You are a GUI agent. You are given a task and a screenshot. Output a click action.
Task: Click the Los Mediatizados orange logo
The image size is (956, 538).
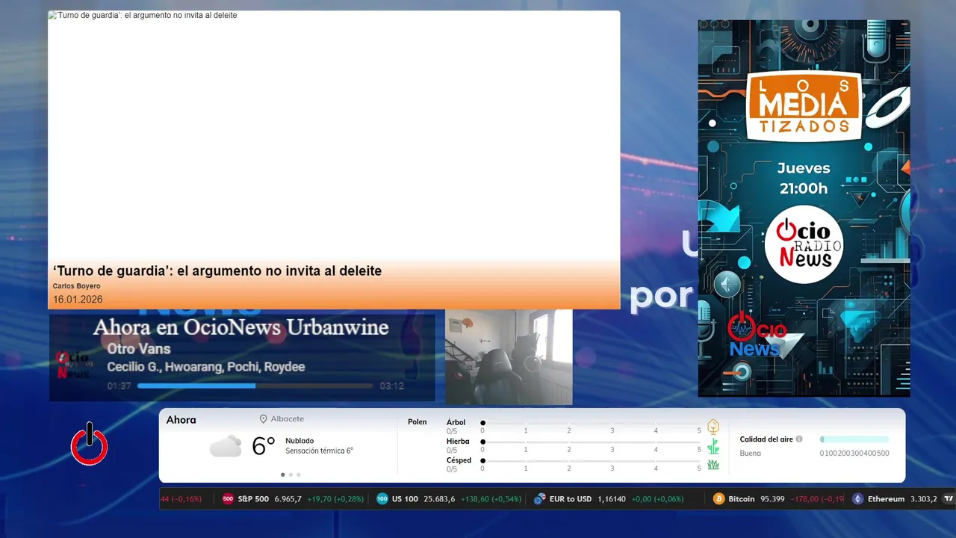coord(804,105)
